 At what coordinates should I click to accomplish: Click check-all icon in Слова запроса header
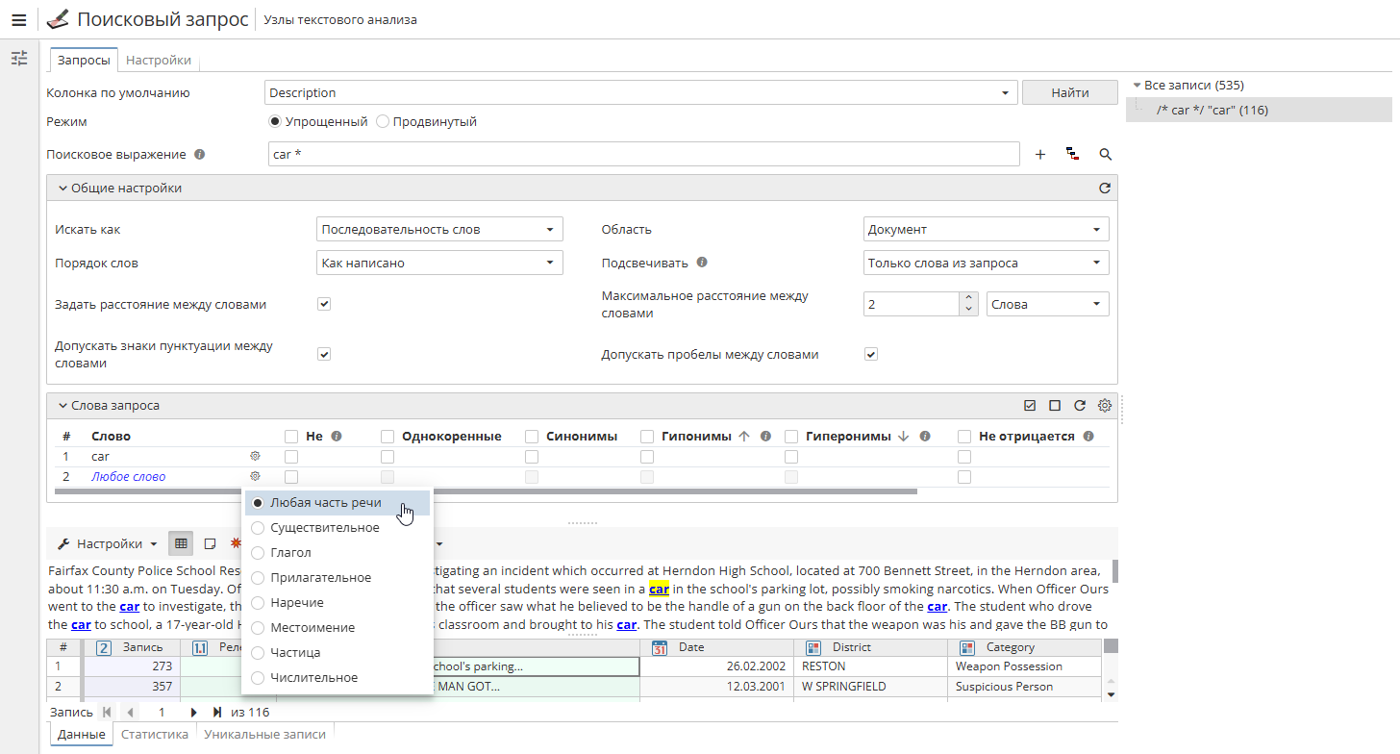[1030, 406]
